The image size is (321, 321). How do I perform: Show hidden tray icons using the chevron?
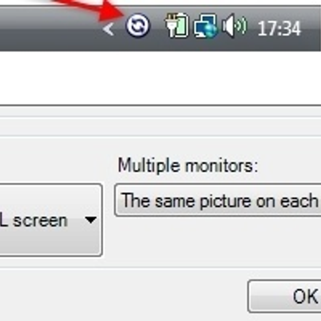[109, 29]
